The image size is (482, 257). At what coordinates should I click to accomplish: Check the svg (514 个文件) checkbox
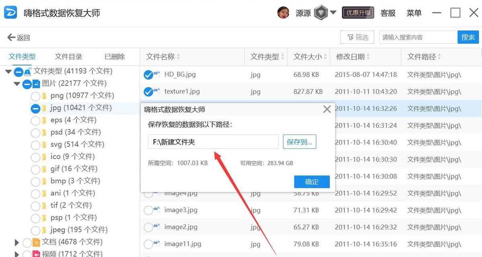(x=35, y=145)
